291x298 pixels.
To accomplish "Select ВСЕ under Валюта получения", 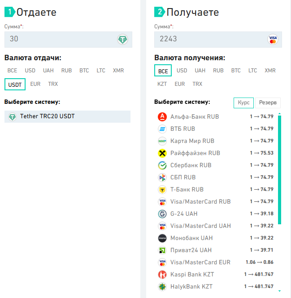I will click(x=163, y=71).
